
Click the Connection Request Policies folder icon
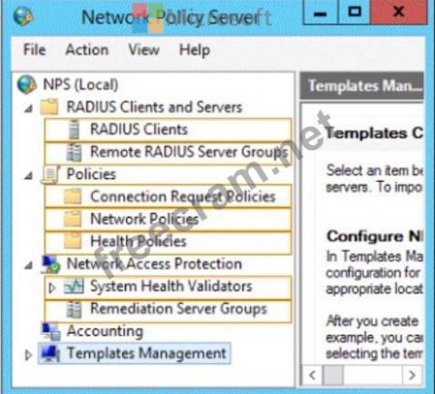[x=73, y=197]
